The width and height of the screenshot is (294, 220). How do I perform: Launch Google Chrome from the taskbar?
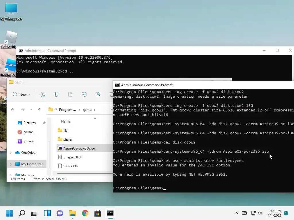point(85,213)
